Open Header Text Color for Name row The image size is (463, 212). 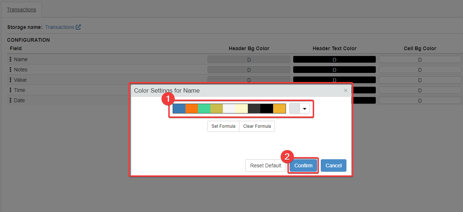[x=334, y=59]
